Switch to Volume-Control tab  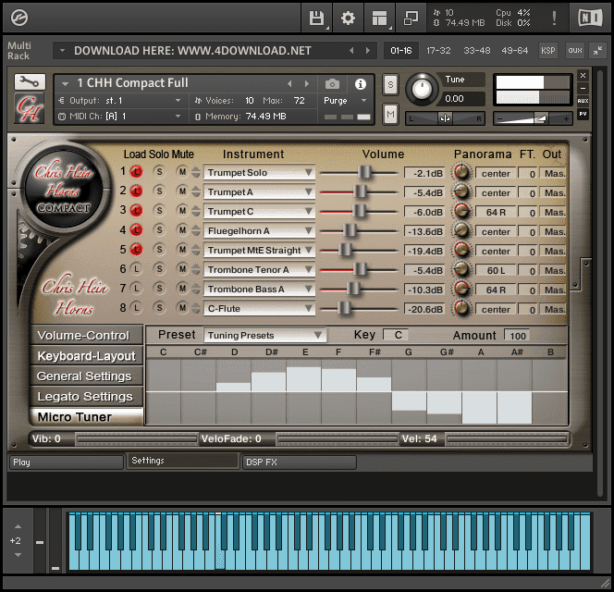86,336
